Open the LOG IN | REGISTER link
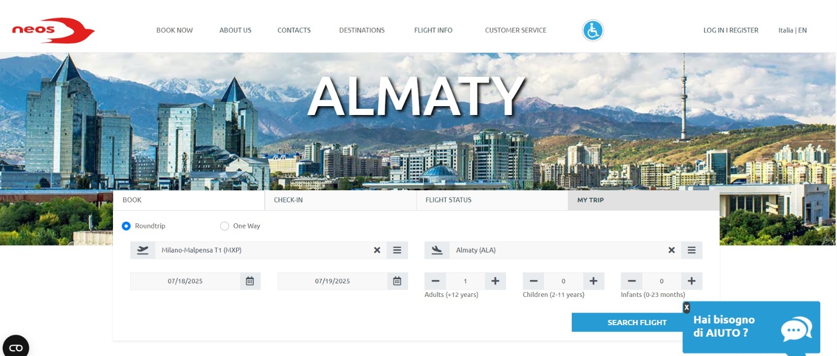 coord(731,30)
